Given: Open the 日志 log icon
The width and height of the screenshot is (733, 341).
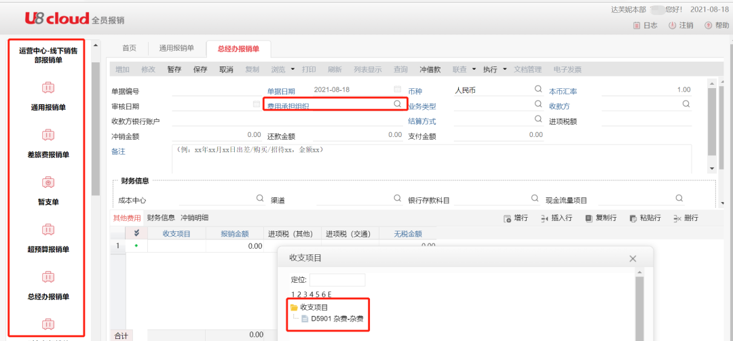Looking at the screenshot, I should tap(637, 26).
